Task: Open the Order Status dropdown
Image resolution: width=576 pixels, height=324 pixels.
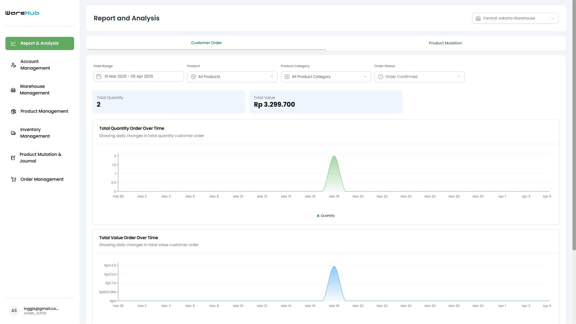Action: (419, 76)
